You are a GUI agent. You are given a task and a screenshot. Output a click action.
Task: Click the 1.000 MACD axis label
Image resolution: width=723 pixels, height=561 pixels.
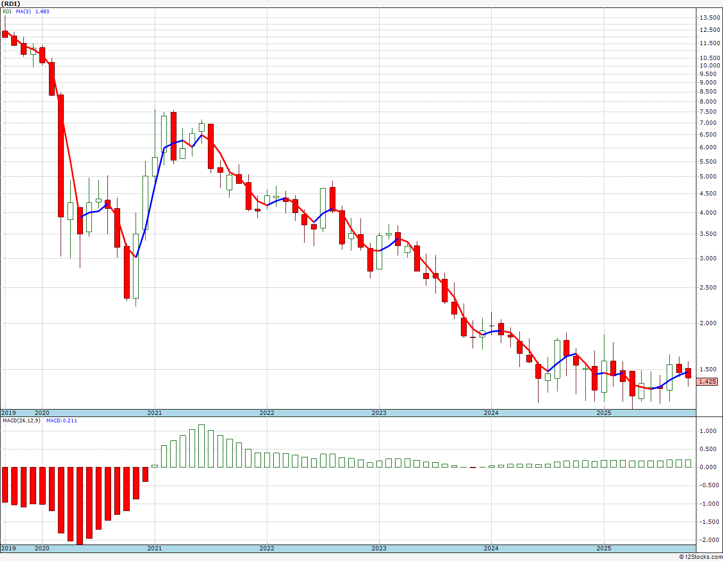click(x=710, y=431)
